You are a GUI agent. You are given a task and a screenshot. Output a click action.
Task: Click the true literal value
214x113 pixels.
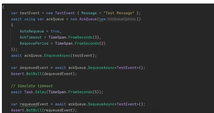pyautogui.click(x=55, y=31)
